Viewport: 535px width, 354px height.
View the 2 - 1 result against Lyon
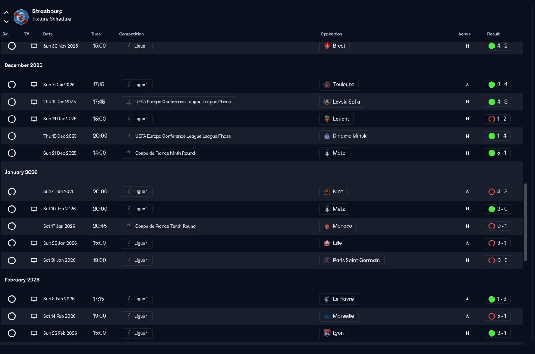point(498,333)
